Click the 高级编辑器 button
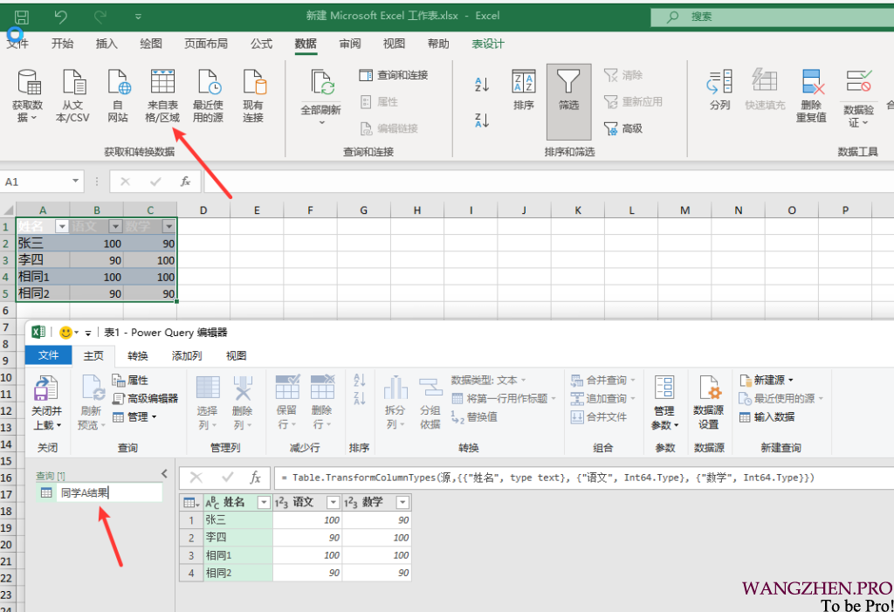This screenshot has width=894, height=612. point(145,398)
